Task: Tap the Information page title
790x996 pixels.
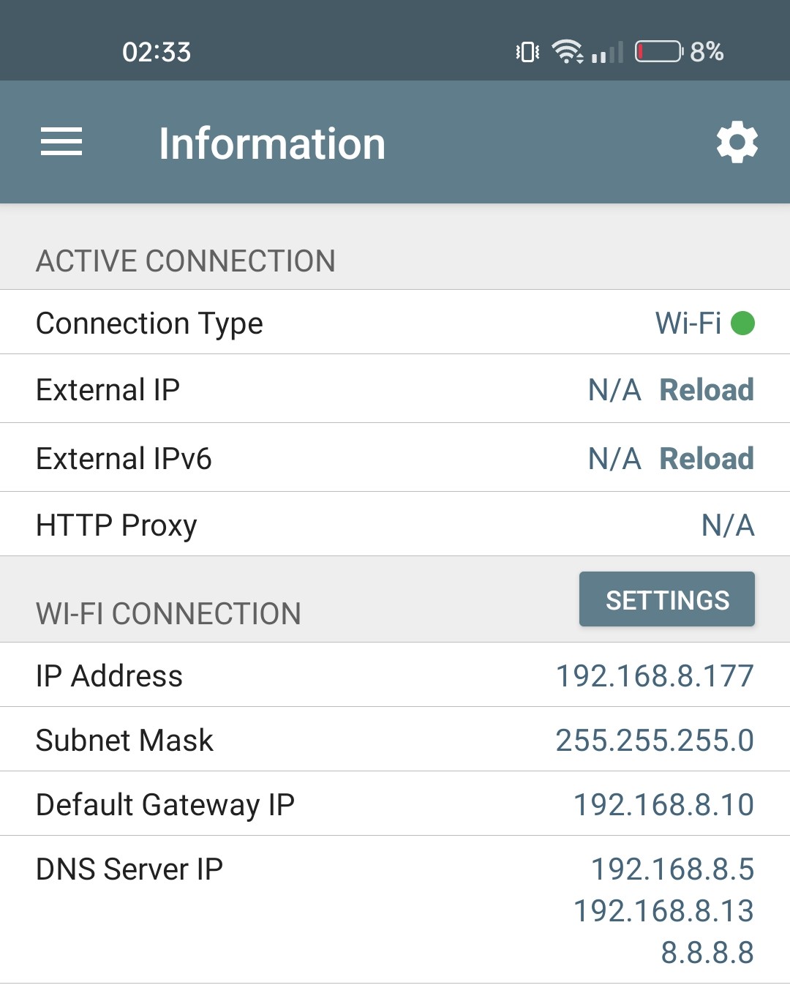Action: [272, 143]
